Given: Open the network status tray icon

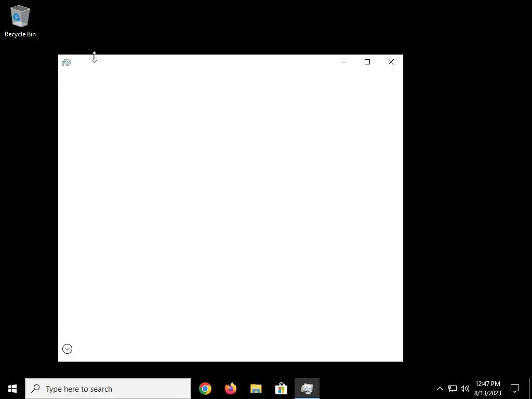Looking at the screenshot, I should click(453, 389).
